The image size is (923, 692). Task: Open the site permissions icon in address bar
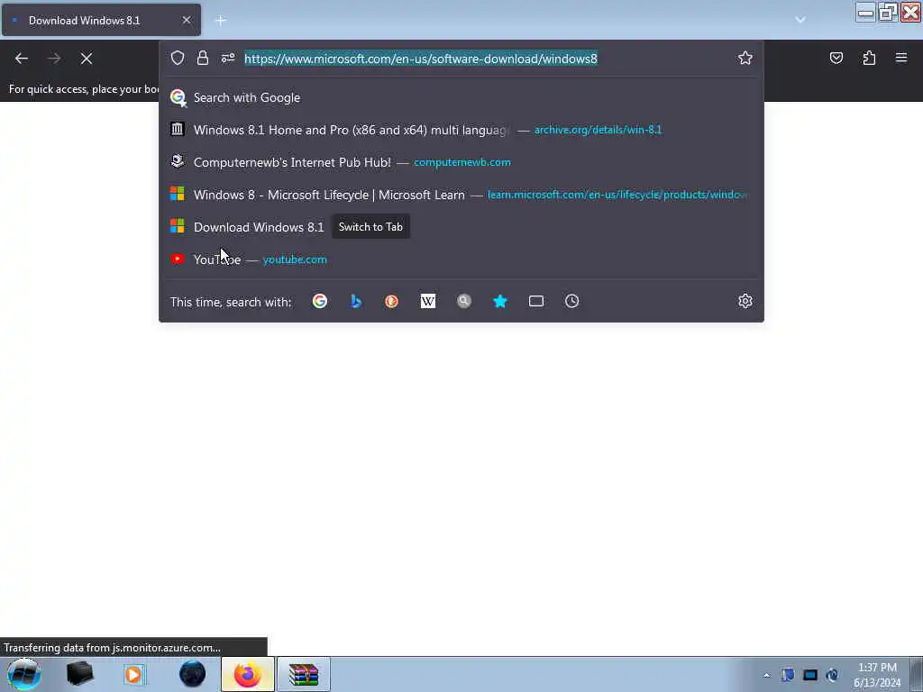pos(228,58)
